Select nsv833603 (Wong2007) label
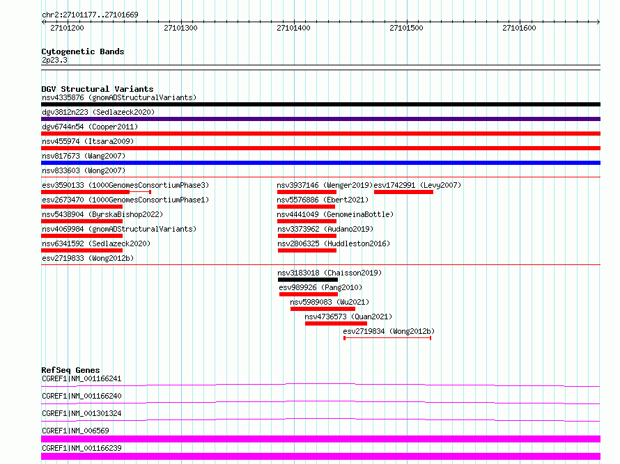620x464 pixels. [84, 170]
